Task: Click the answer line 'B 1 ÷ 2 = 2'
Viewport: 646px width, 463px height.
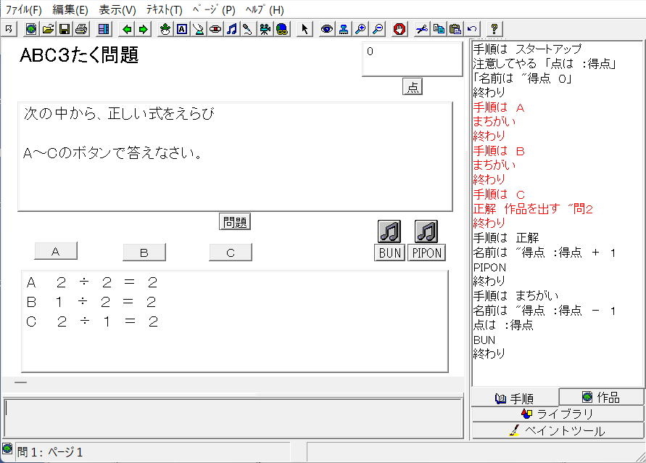Action: pos(91,302)
